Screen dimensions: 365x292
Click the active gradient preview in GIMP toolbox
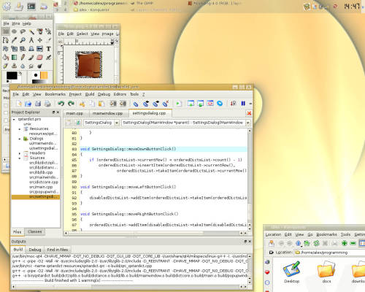tap(39, 82)
